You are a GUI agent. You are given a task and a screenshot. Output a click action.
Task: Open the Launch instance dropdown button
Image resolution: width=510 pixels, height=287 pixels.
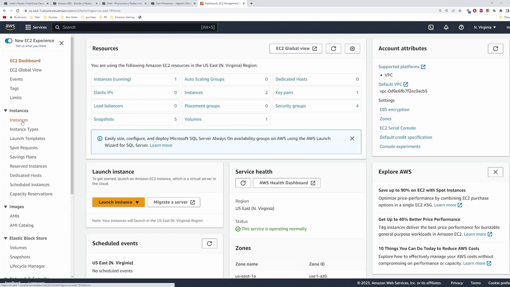118,202
